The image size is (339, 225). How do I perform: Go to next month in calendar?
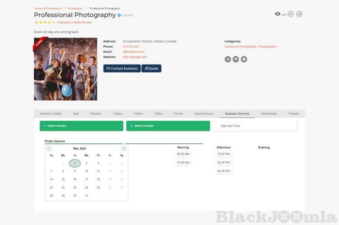click(x=124, y=149)
